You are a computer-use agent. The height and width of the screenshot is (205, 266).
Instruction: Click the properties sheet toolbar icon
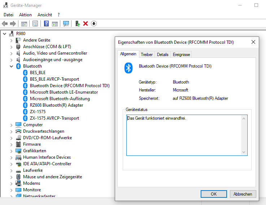pyautogui.click(x=35, y=24)
